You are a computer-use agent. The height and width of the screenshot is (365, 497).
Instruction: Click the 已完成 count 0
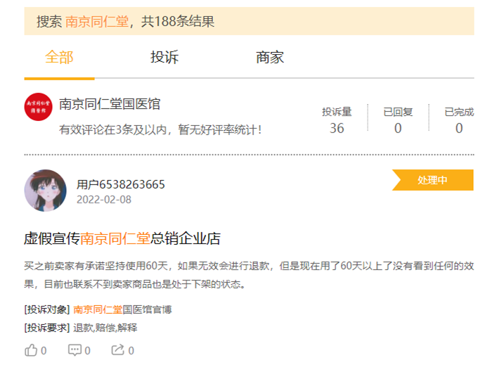pos(459,128)
